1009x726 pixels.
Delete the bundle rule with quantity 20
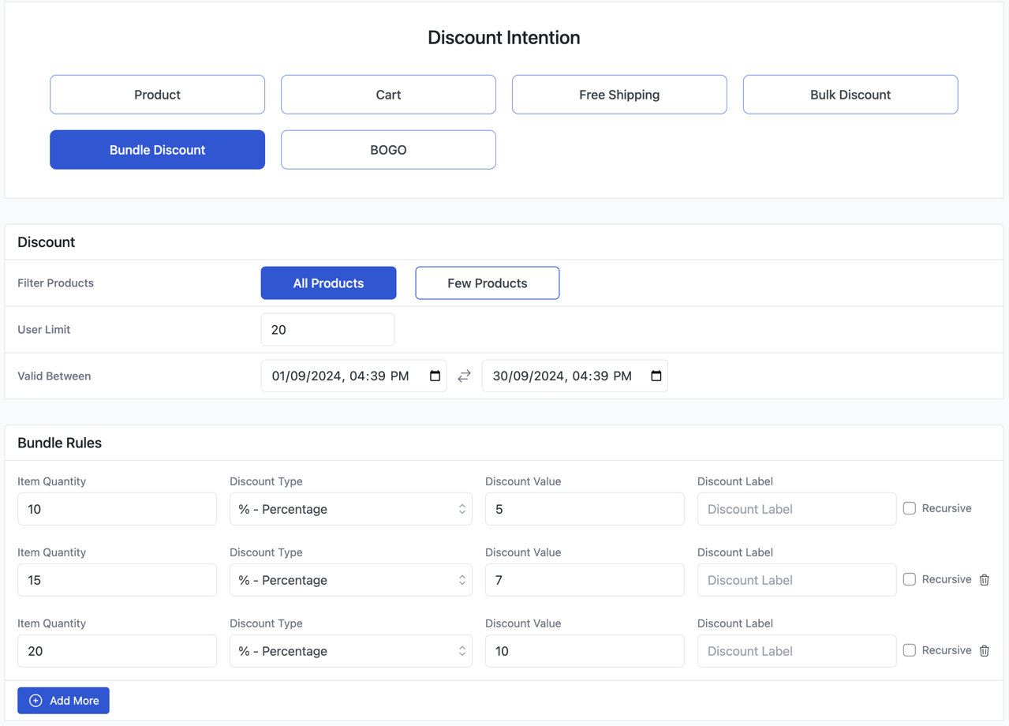[984, 651]
